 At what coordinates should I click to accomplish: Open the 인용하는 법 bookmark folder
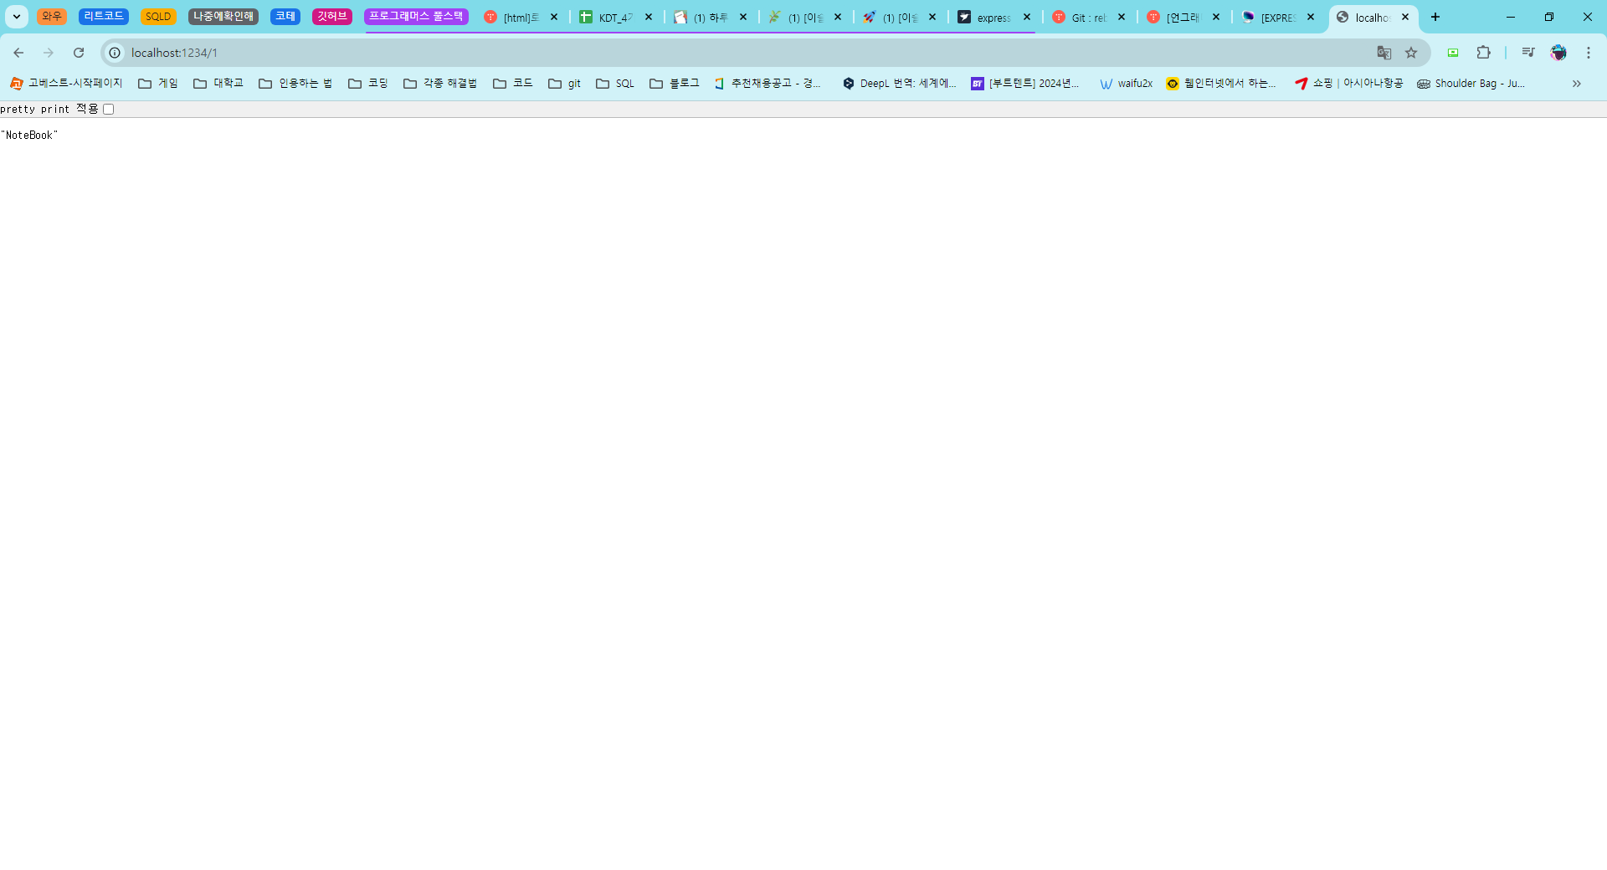point(295,84)
